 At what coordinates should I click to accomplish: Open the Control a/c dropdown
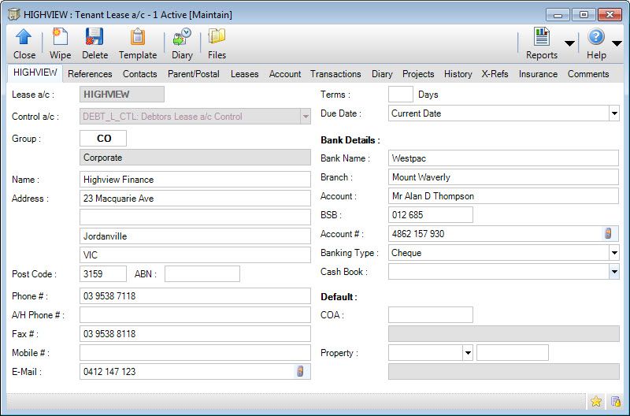(x=306, y=117)
